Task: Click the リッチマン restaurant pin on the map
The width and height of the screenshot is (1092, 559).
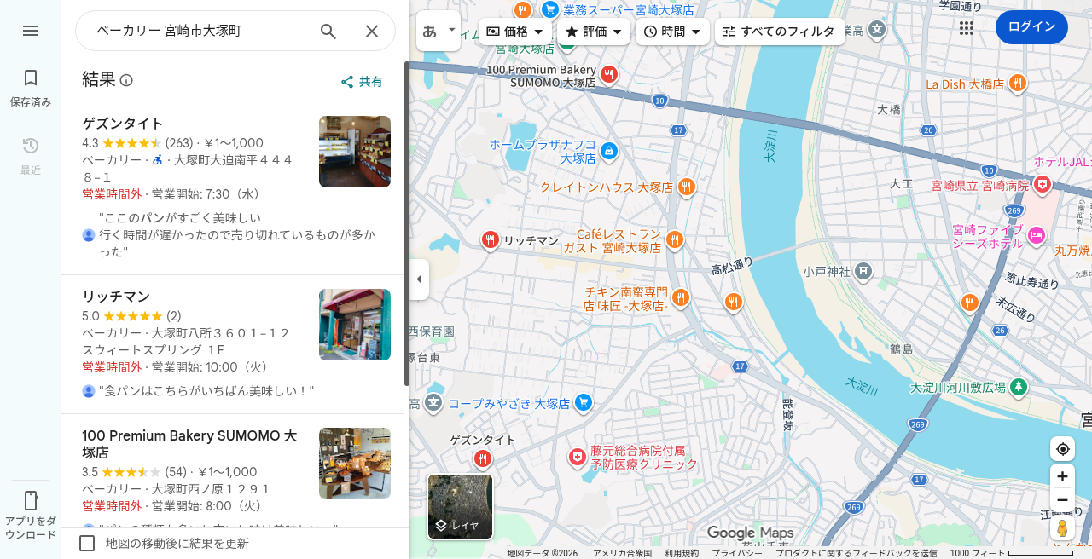Action: click(x=490, y=241)
